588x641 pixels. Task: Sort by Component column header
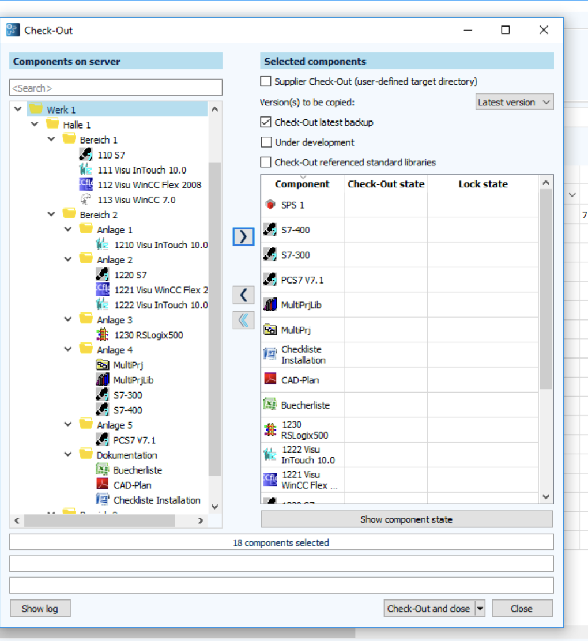302,184
